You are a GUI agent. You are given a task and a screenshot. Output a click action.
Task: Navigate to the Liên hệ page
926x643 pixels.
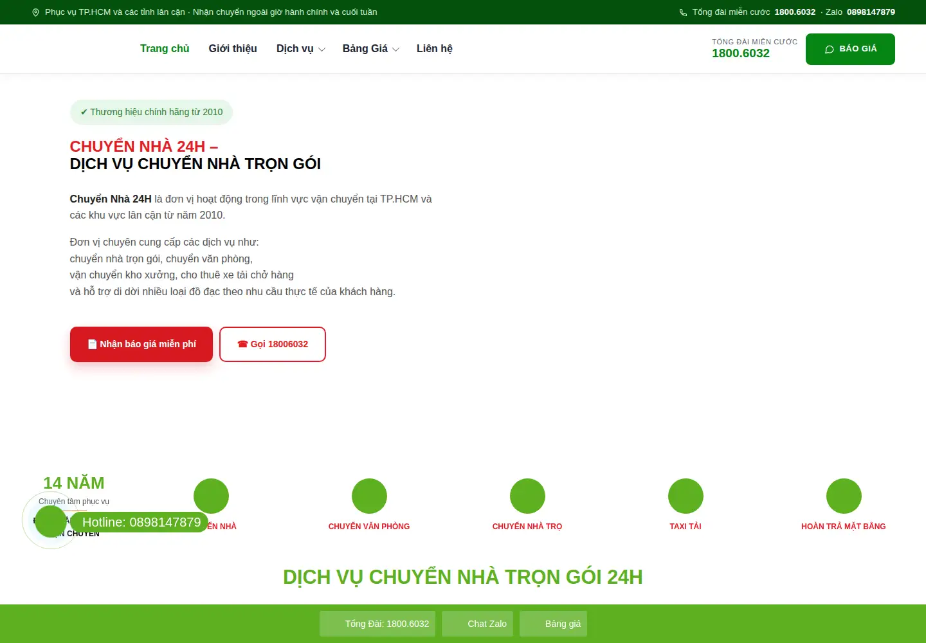pyautogui.click(x=435, y=49)
